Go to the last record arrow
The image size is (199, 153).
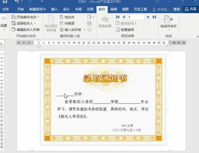click(154, 17)
